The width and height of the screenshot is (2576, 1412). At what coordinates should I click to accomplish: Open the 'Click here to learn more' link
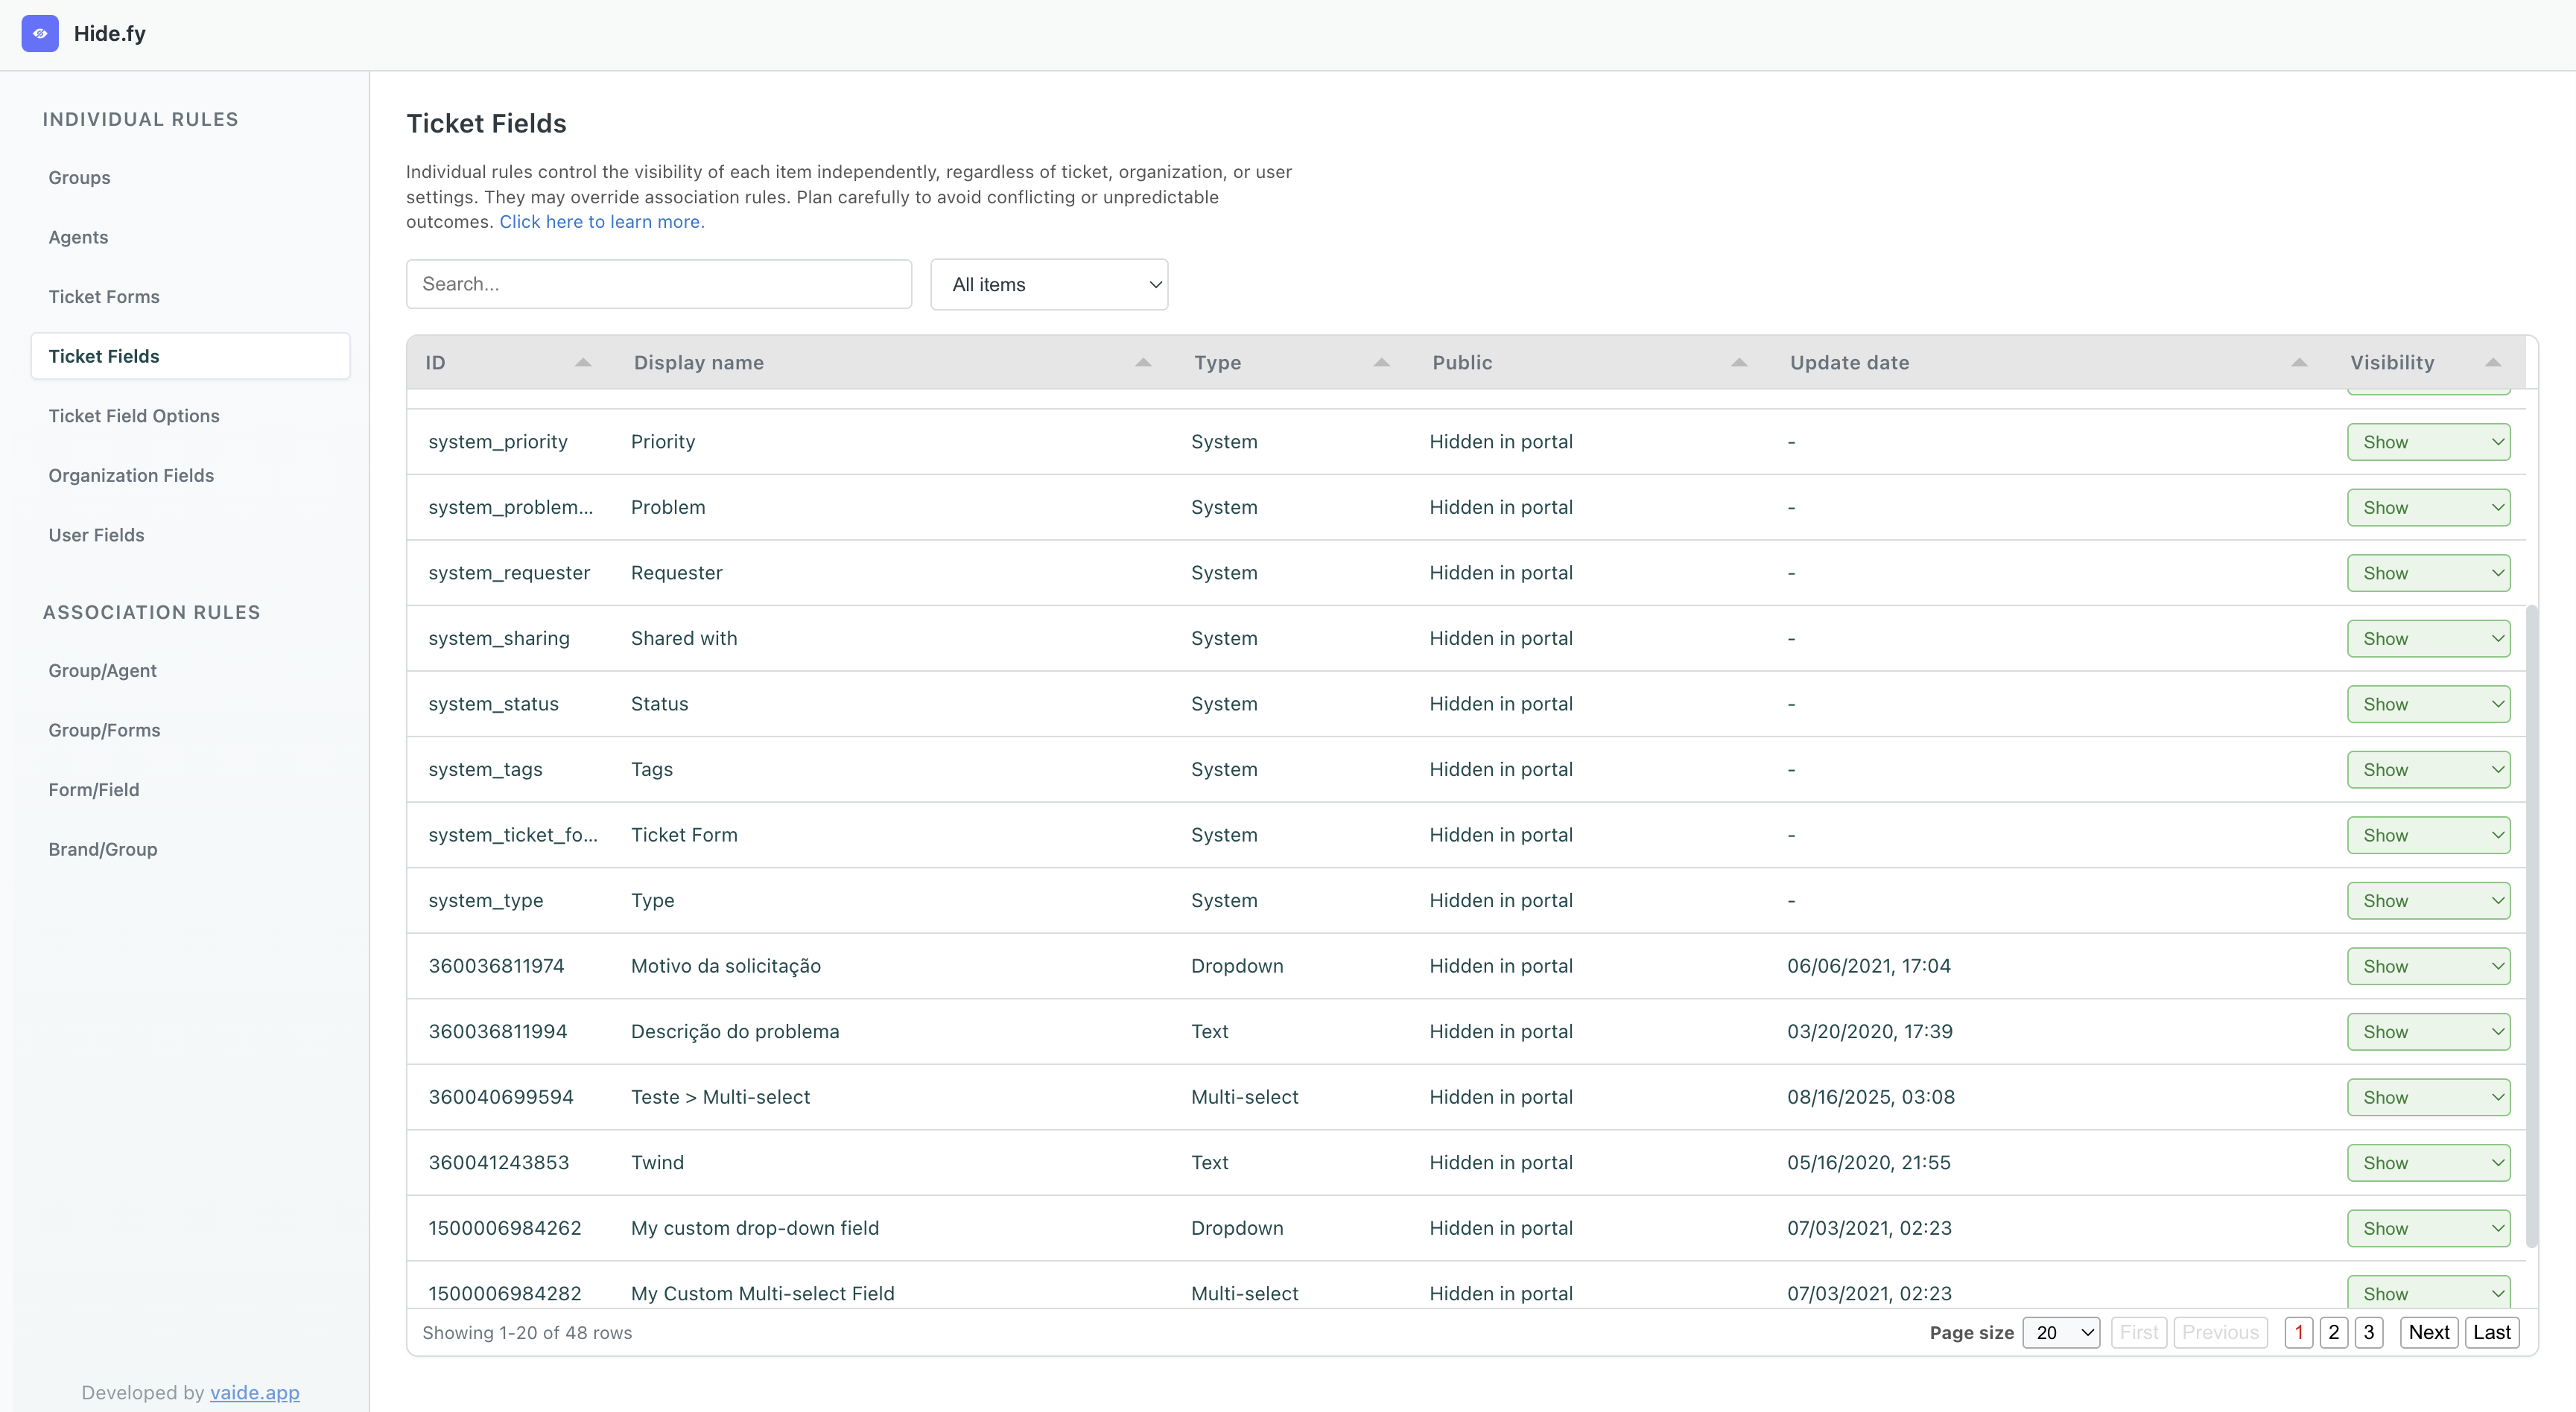pos(602,222)
